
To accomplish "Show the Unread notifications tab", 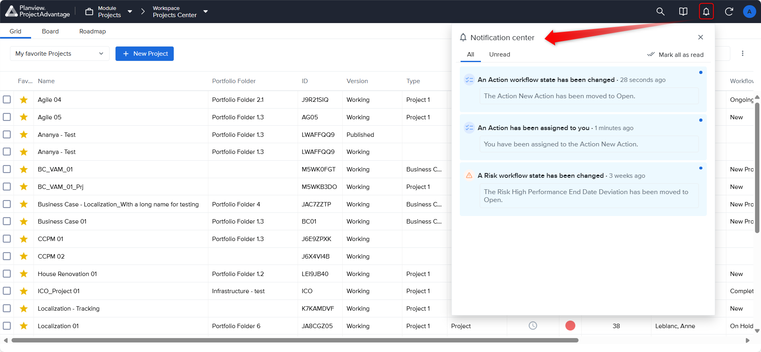I will coord(499,54).
